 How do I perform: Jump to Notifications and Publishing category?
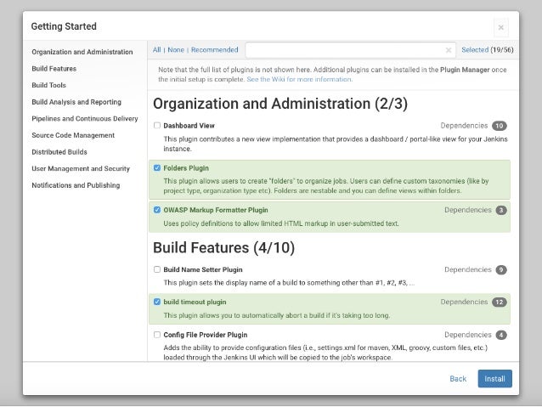coord(76,185)
